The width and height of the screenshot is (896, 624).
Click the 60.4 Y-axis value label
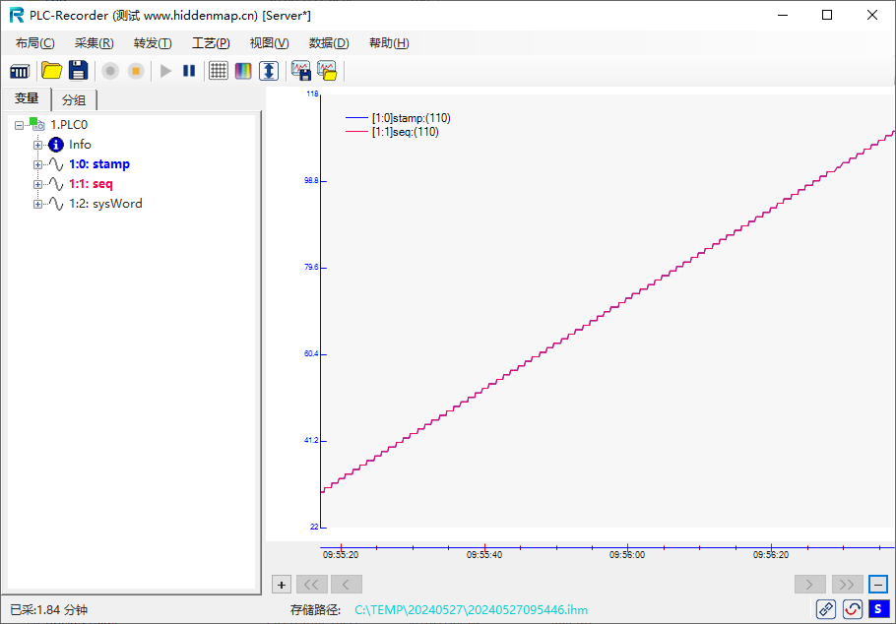[x=311, y=354]
